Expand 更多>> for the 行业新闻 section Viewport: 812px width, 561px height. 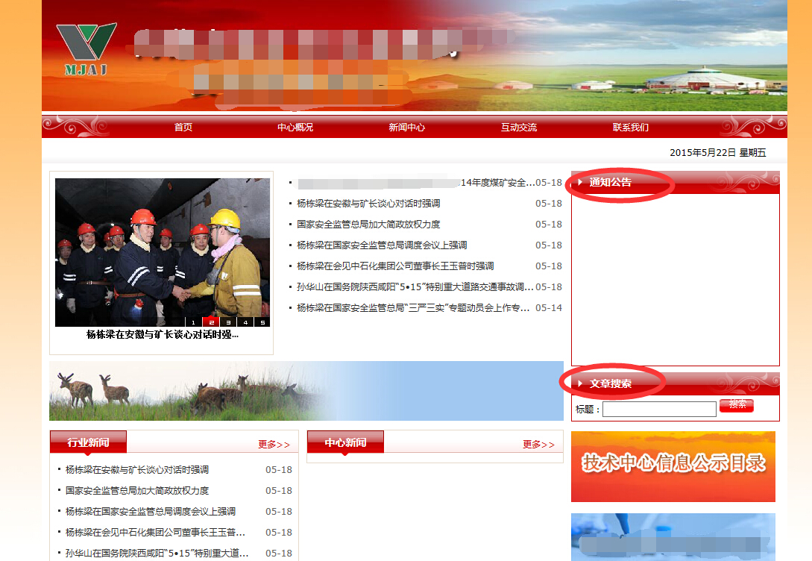point(274,445)
